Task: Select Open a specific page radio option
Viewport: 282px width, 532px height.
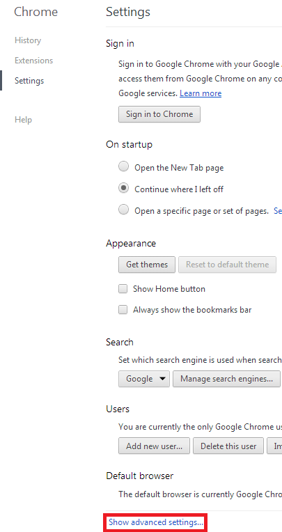Action: [123, 210]
